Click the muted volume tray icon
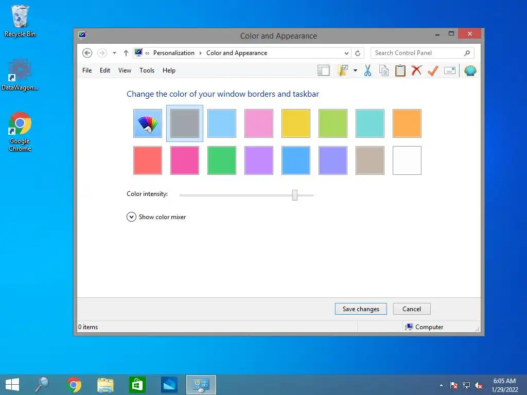527x395 pixels. (479, 385)
